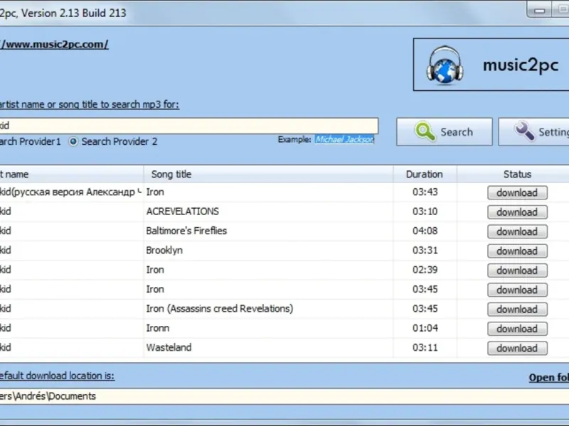Click the 04:08 duration cell

tap(425, 231)
